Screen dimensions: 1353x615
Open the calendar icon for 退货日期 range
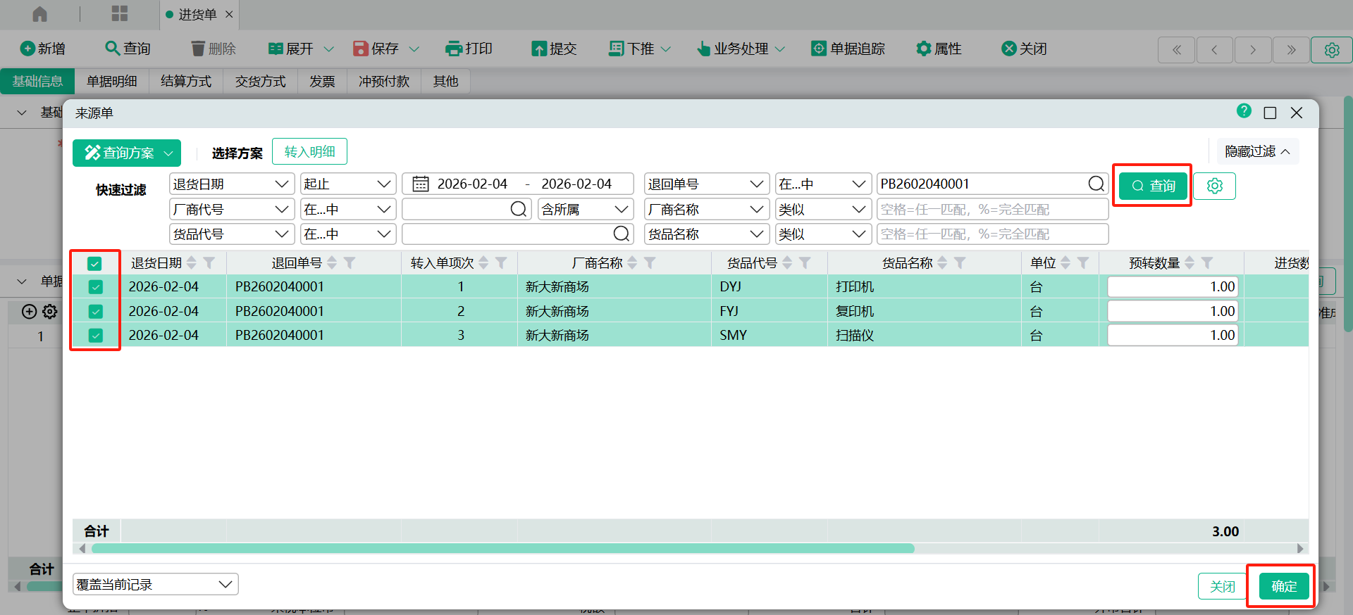click(421, 184)
